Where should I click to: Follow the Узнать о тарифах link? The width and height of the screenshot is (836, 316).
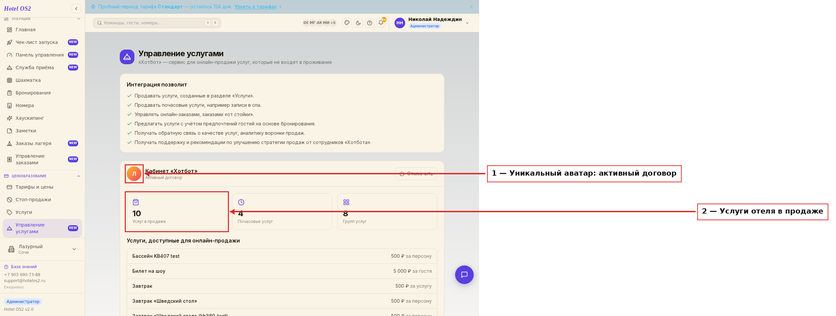pos(255,7)
